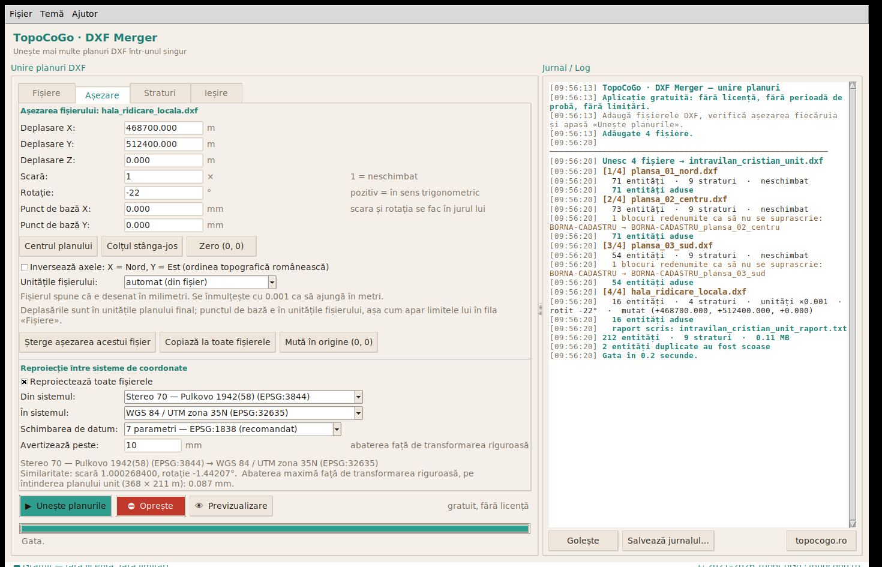Click Copiază la toate fișierele
Image resolution: width=882 pixels, height=567 pixels.
(x=217, y=342)
